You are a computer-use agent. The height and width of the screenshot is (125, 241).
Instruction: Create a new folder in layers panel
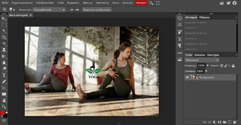click(x=225, y=122)
